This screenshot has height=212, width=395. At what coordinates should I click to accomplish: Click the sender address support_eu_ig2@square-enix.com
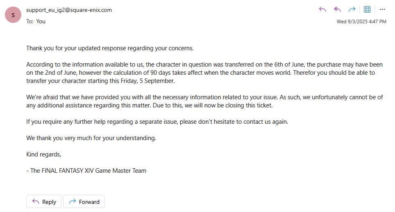[x=69, y=10]
